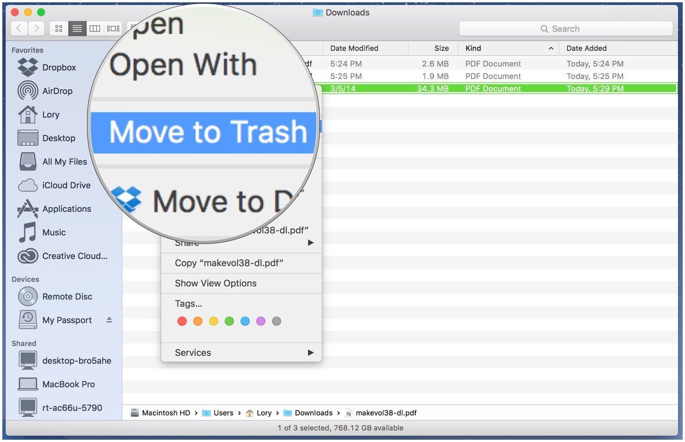Click the Search field
Screen dimensions: 685x442
click(x=565, y=29)
